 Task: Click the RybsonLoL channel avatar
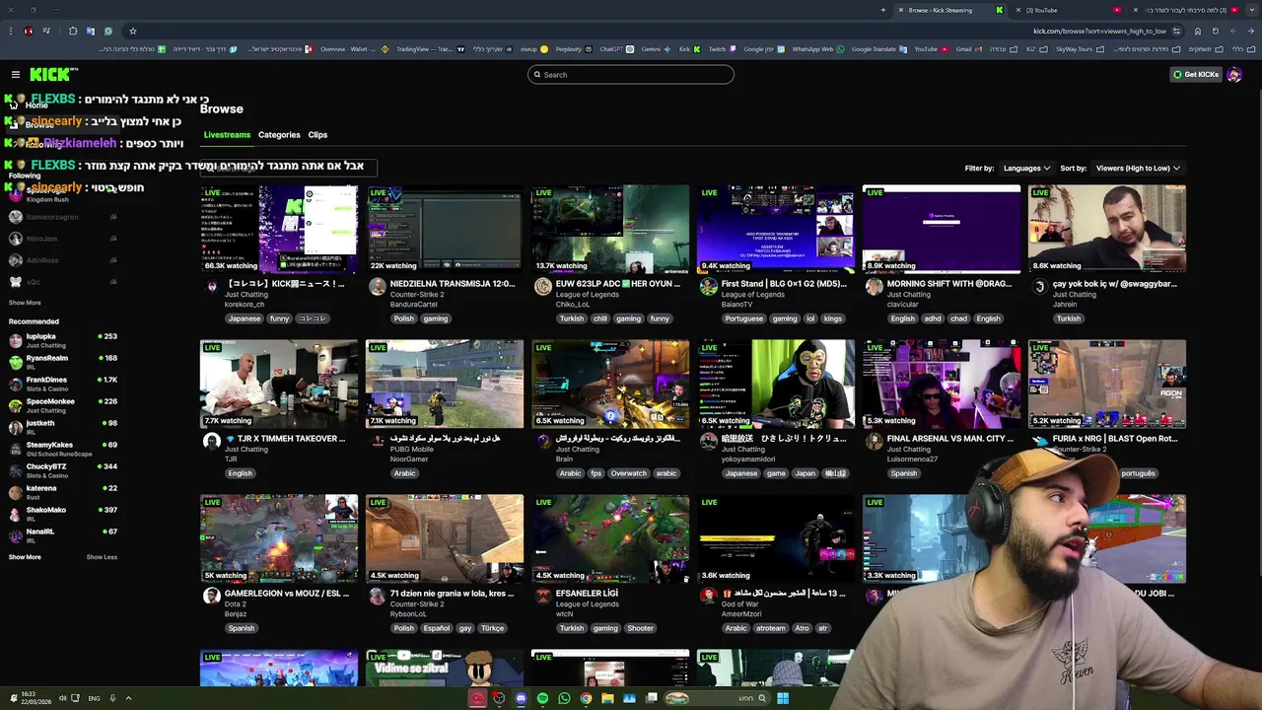coord(378,596)
